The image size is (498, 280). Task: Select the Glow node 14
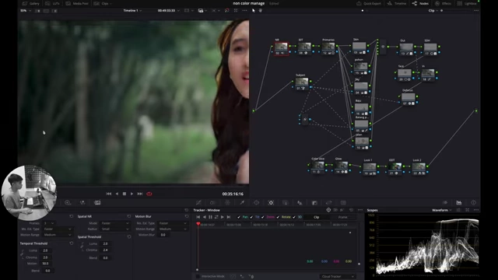tap(342, 167)
